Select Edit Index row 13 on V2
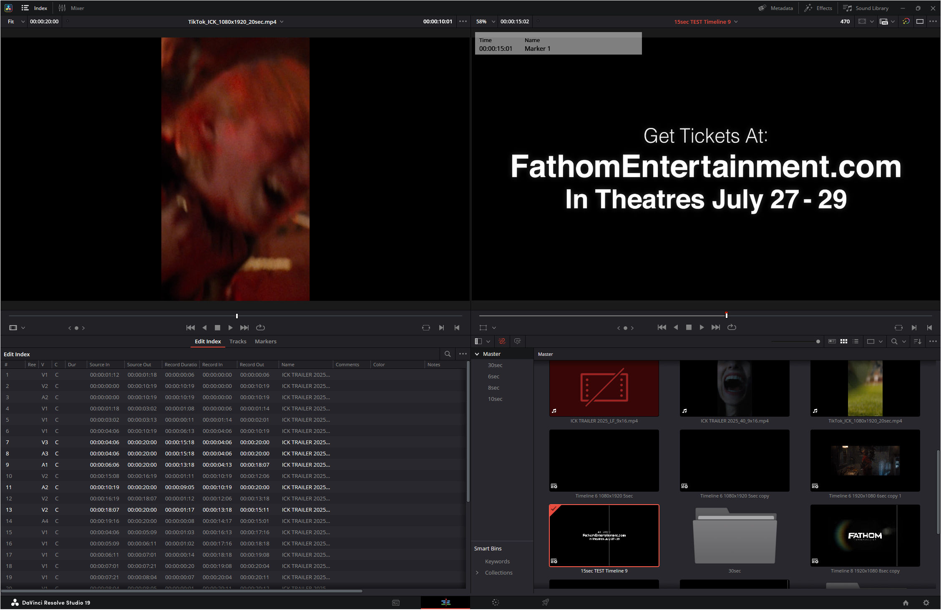 coord(233,510)
